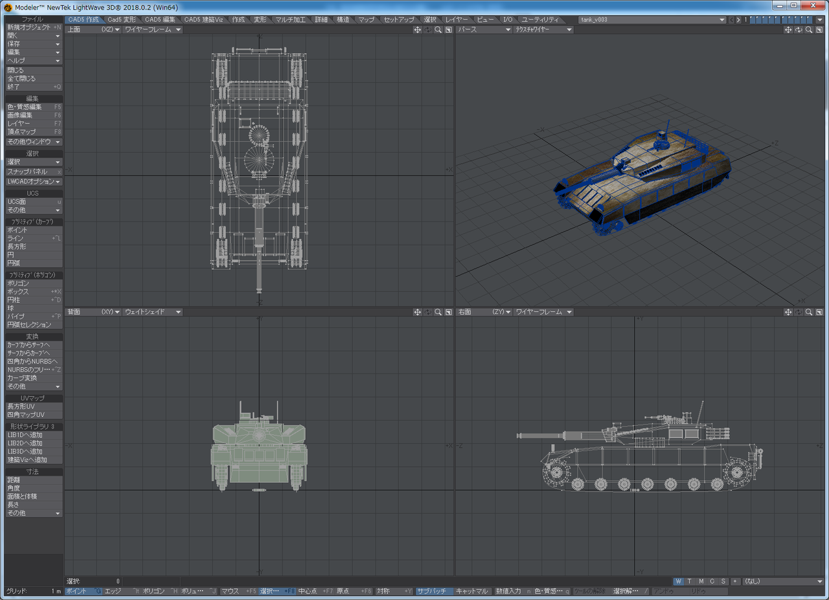This screenshot has height=600, width=829.
Task: Click the previous layer bank arrow
Action: (732, 20)
